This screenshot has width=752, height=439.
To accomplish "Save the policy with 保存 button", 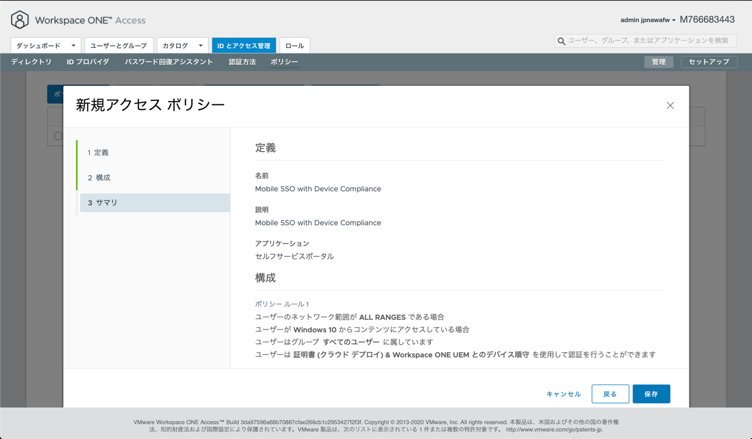I will tap(651, 394).
